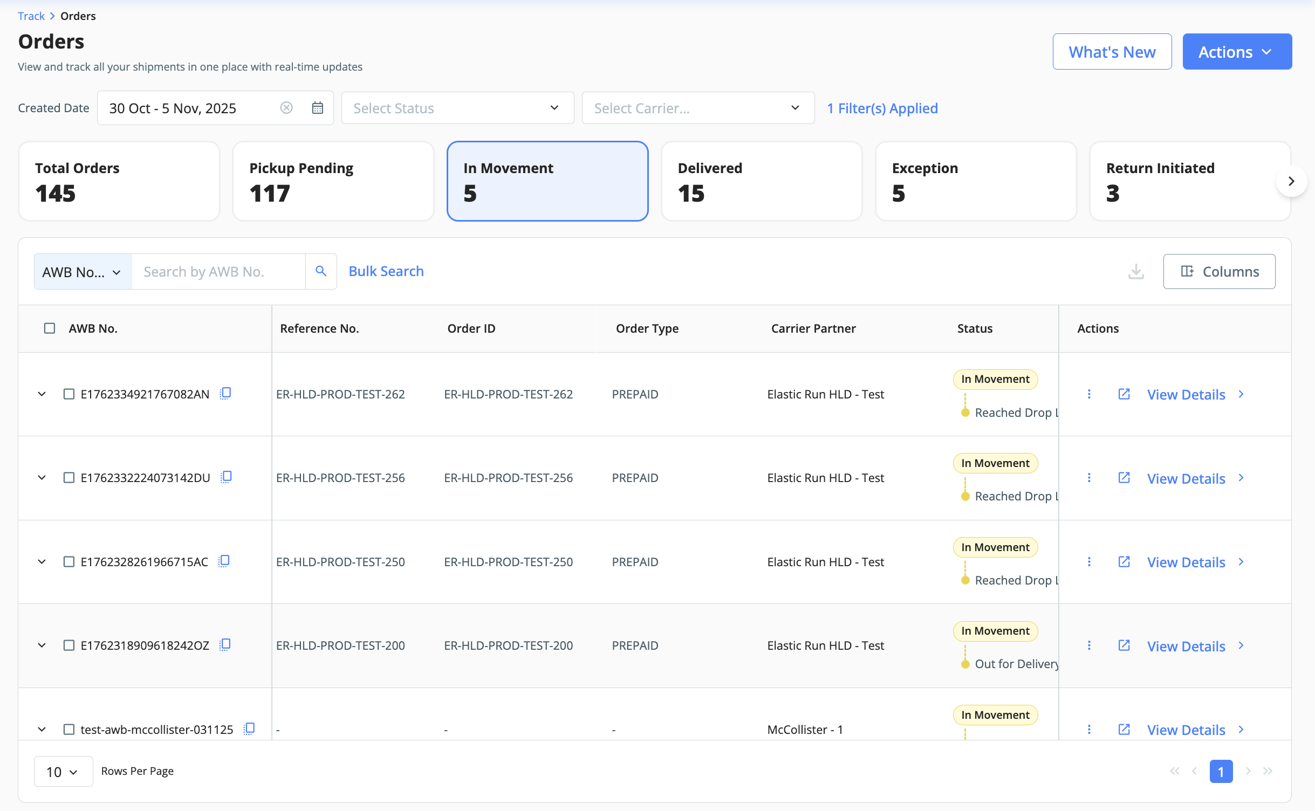Clear the date range with the X icon
This screenshot has width=1315, height=811.
coord(286,108)
